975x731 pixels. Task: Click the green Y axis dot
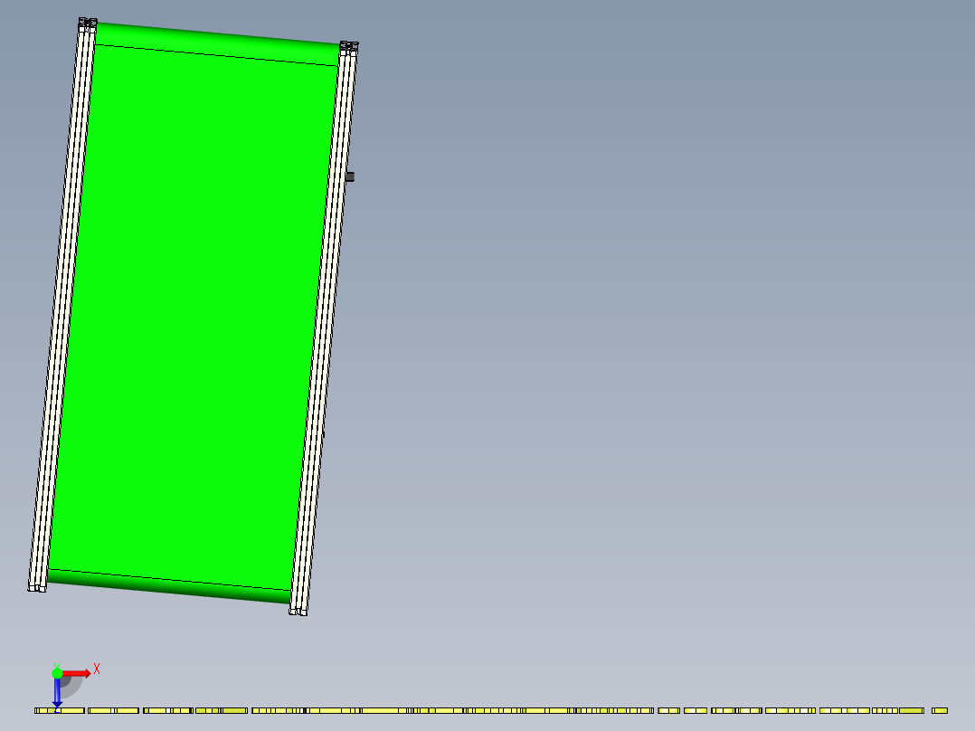[x=57, y=673]
